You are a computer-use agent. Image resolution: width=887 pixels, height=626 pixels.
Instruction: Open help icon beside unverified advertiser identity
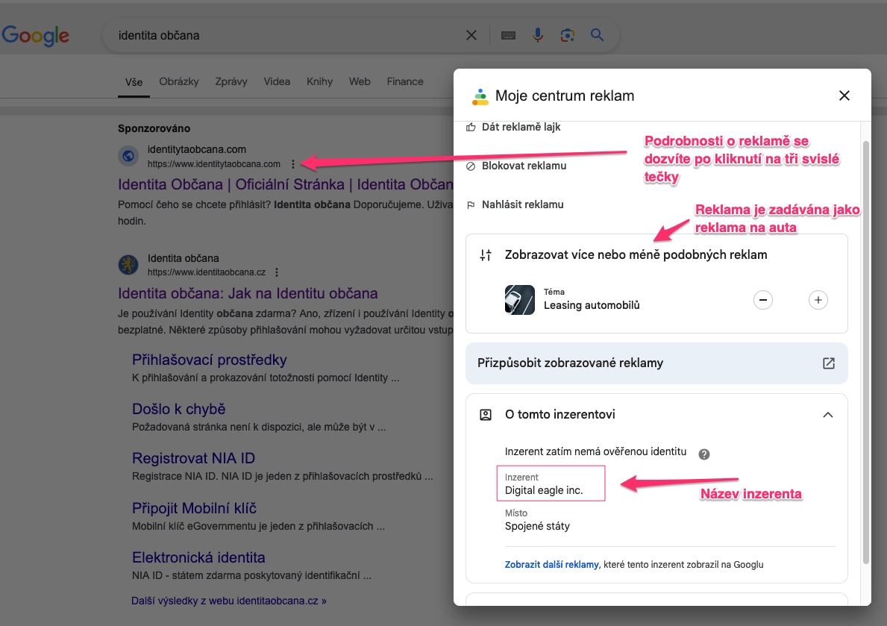[x=703, y=454]
